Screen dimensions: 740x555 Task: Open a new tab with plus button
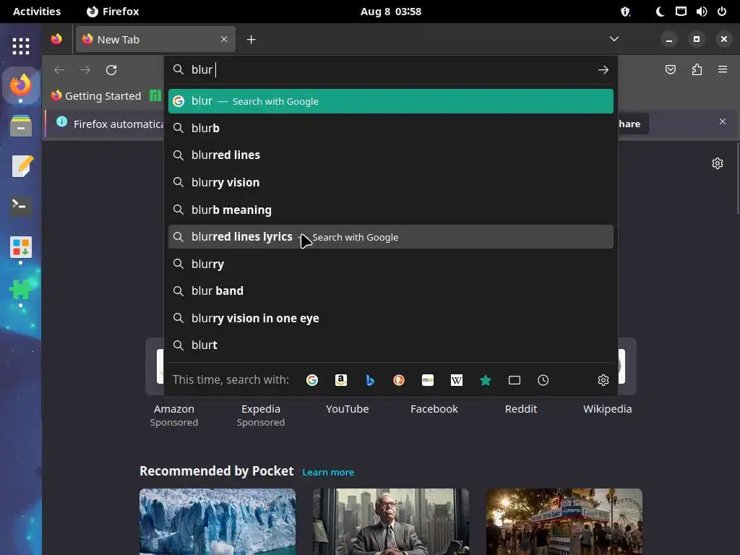click(x=251, y=40)
